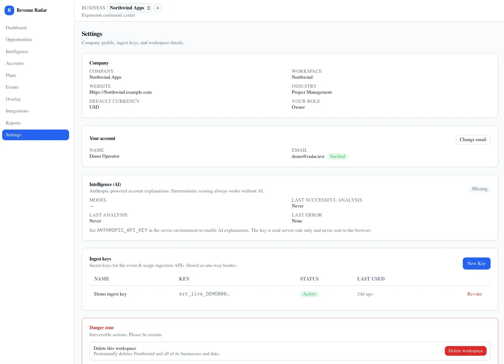
Task: Click the Https://Northwind.example.com website value
Action: coord(121,92)
